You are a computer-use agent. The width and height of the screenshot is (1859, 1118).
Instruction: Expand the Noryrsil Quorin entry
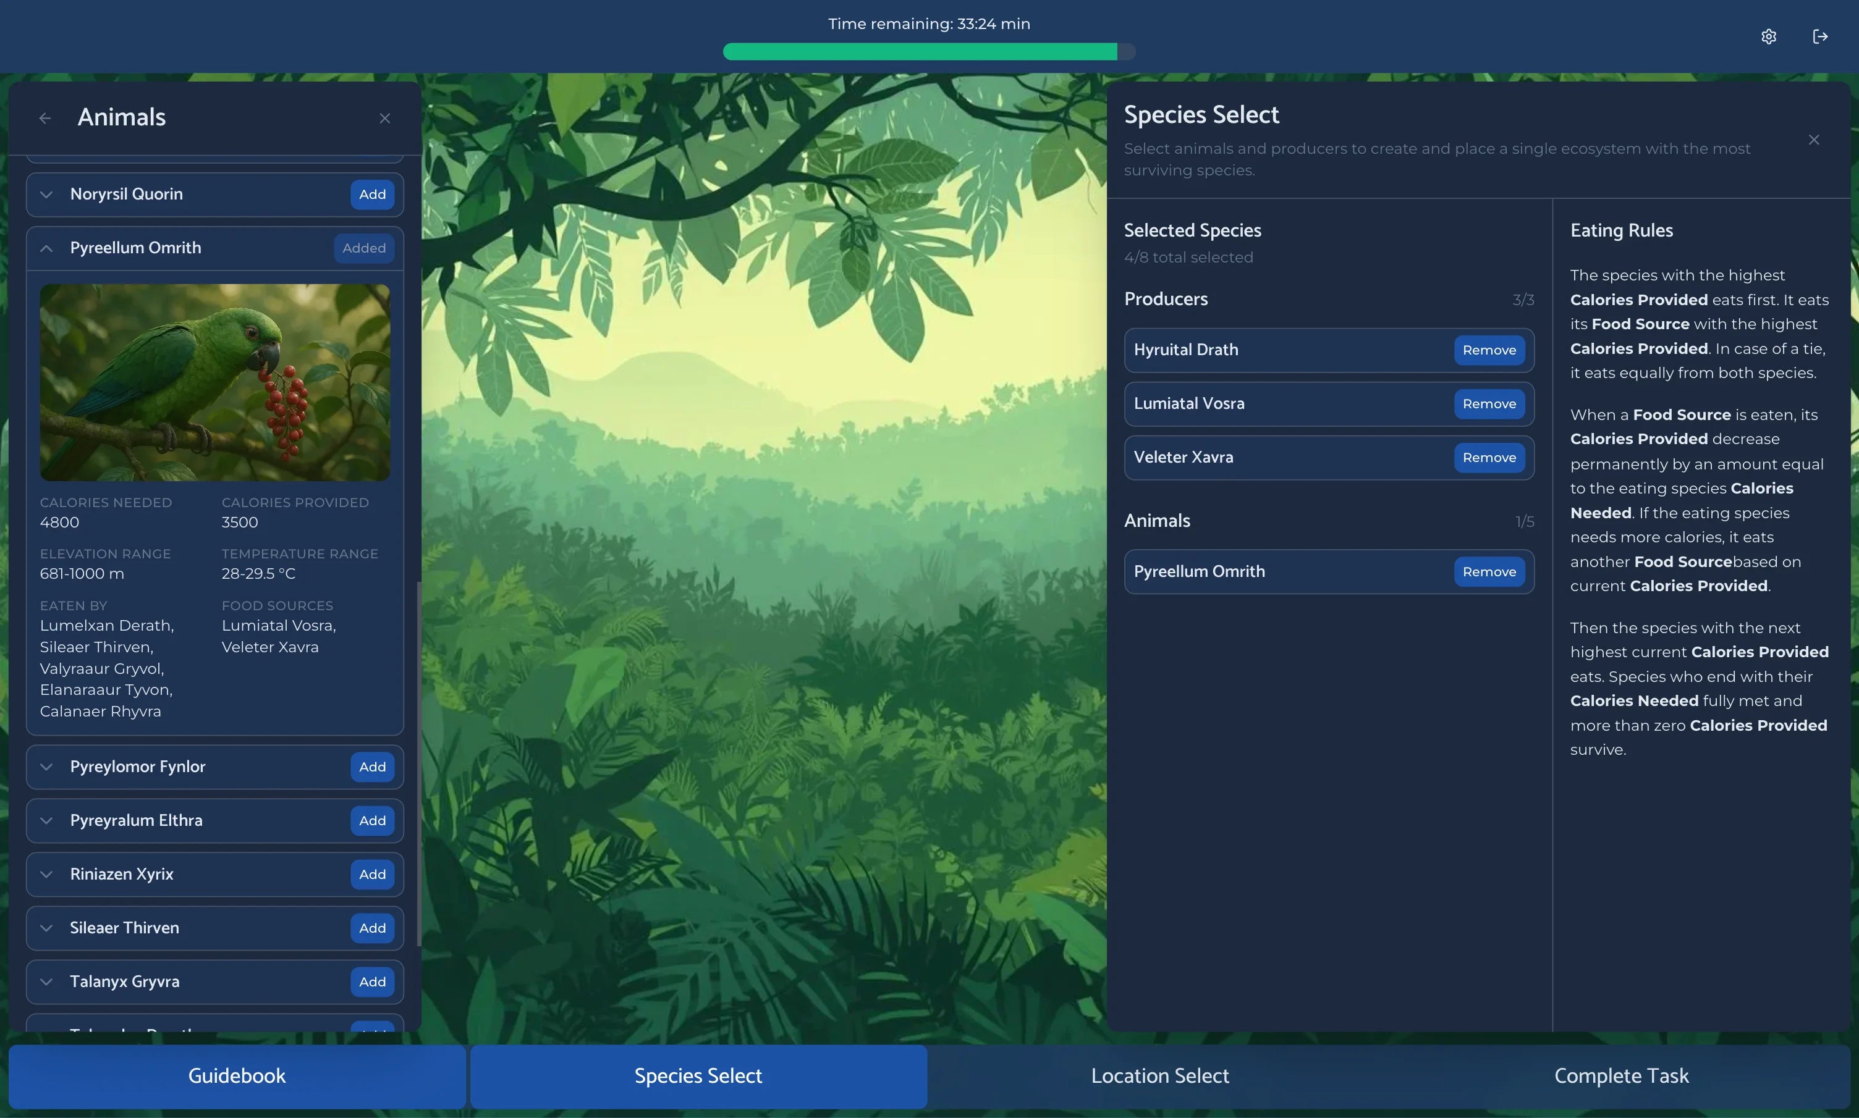47,195
